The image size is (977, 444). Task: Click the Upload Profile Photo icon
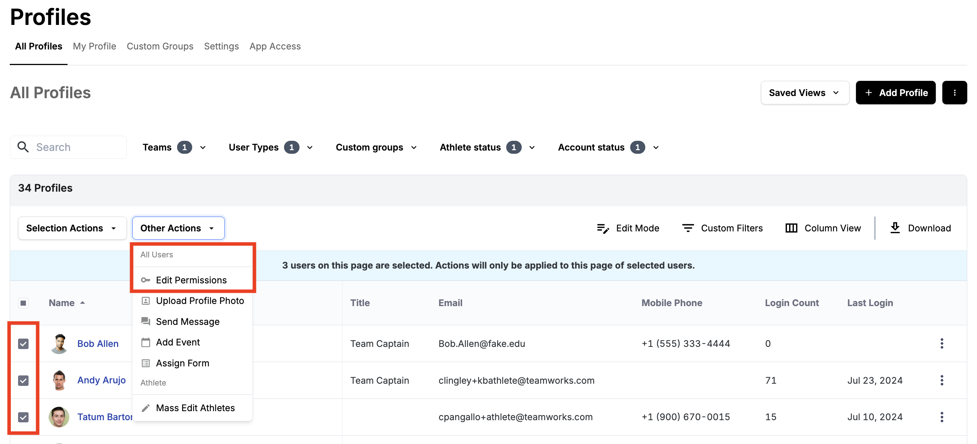point(146,300)
